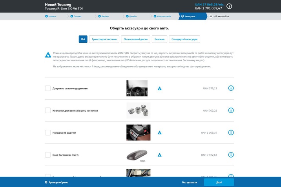Click monthly price UAH 27 863,29/міс.
Viewport: 281px width, 187px height.
pyautogui.click(x=210, y=4)
